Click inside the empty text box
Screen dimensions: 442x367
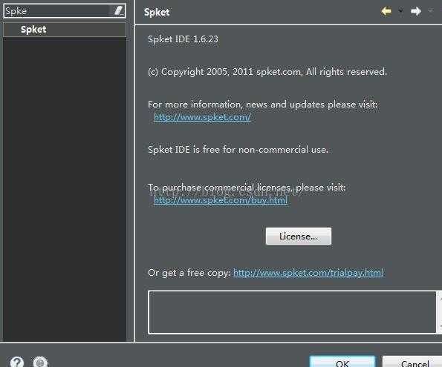292,312
